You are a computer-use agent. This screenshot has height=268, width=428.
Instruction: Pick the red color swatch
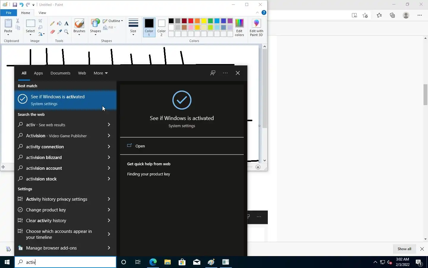[x=191, y=21]
